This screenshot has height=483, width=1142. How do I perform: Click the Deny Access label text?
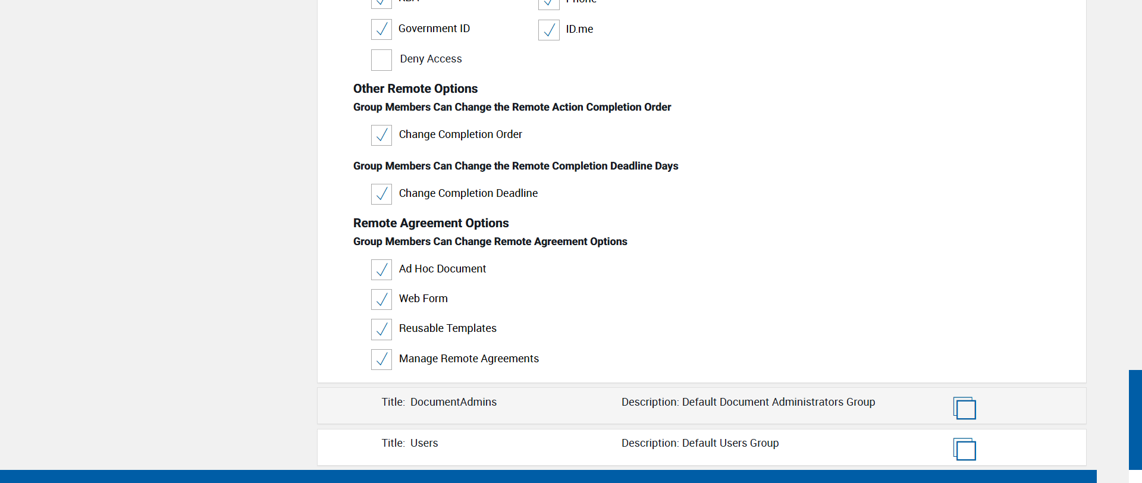pos(431,59)
